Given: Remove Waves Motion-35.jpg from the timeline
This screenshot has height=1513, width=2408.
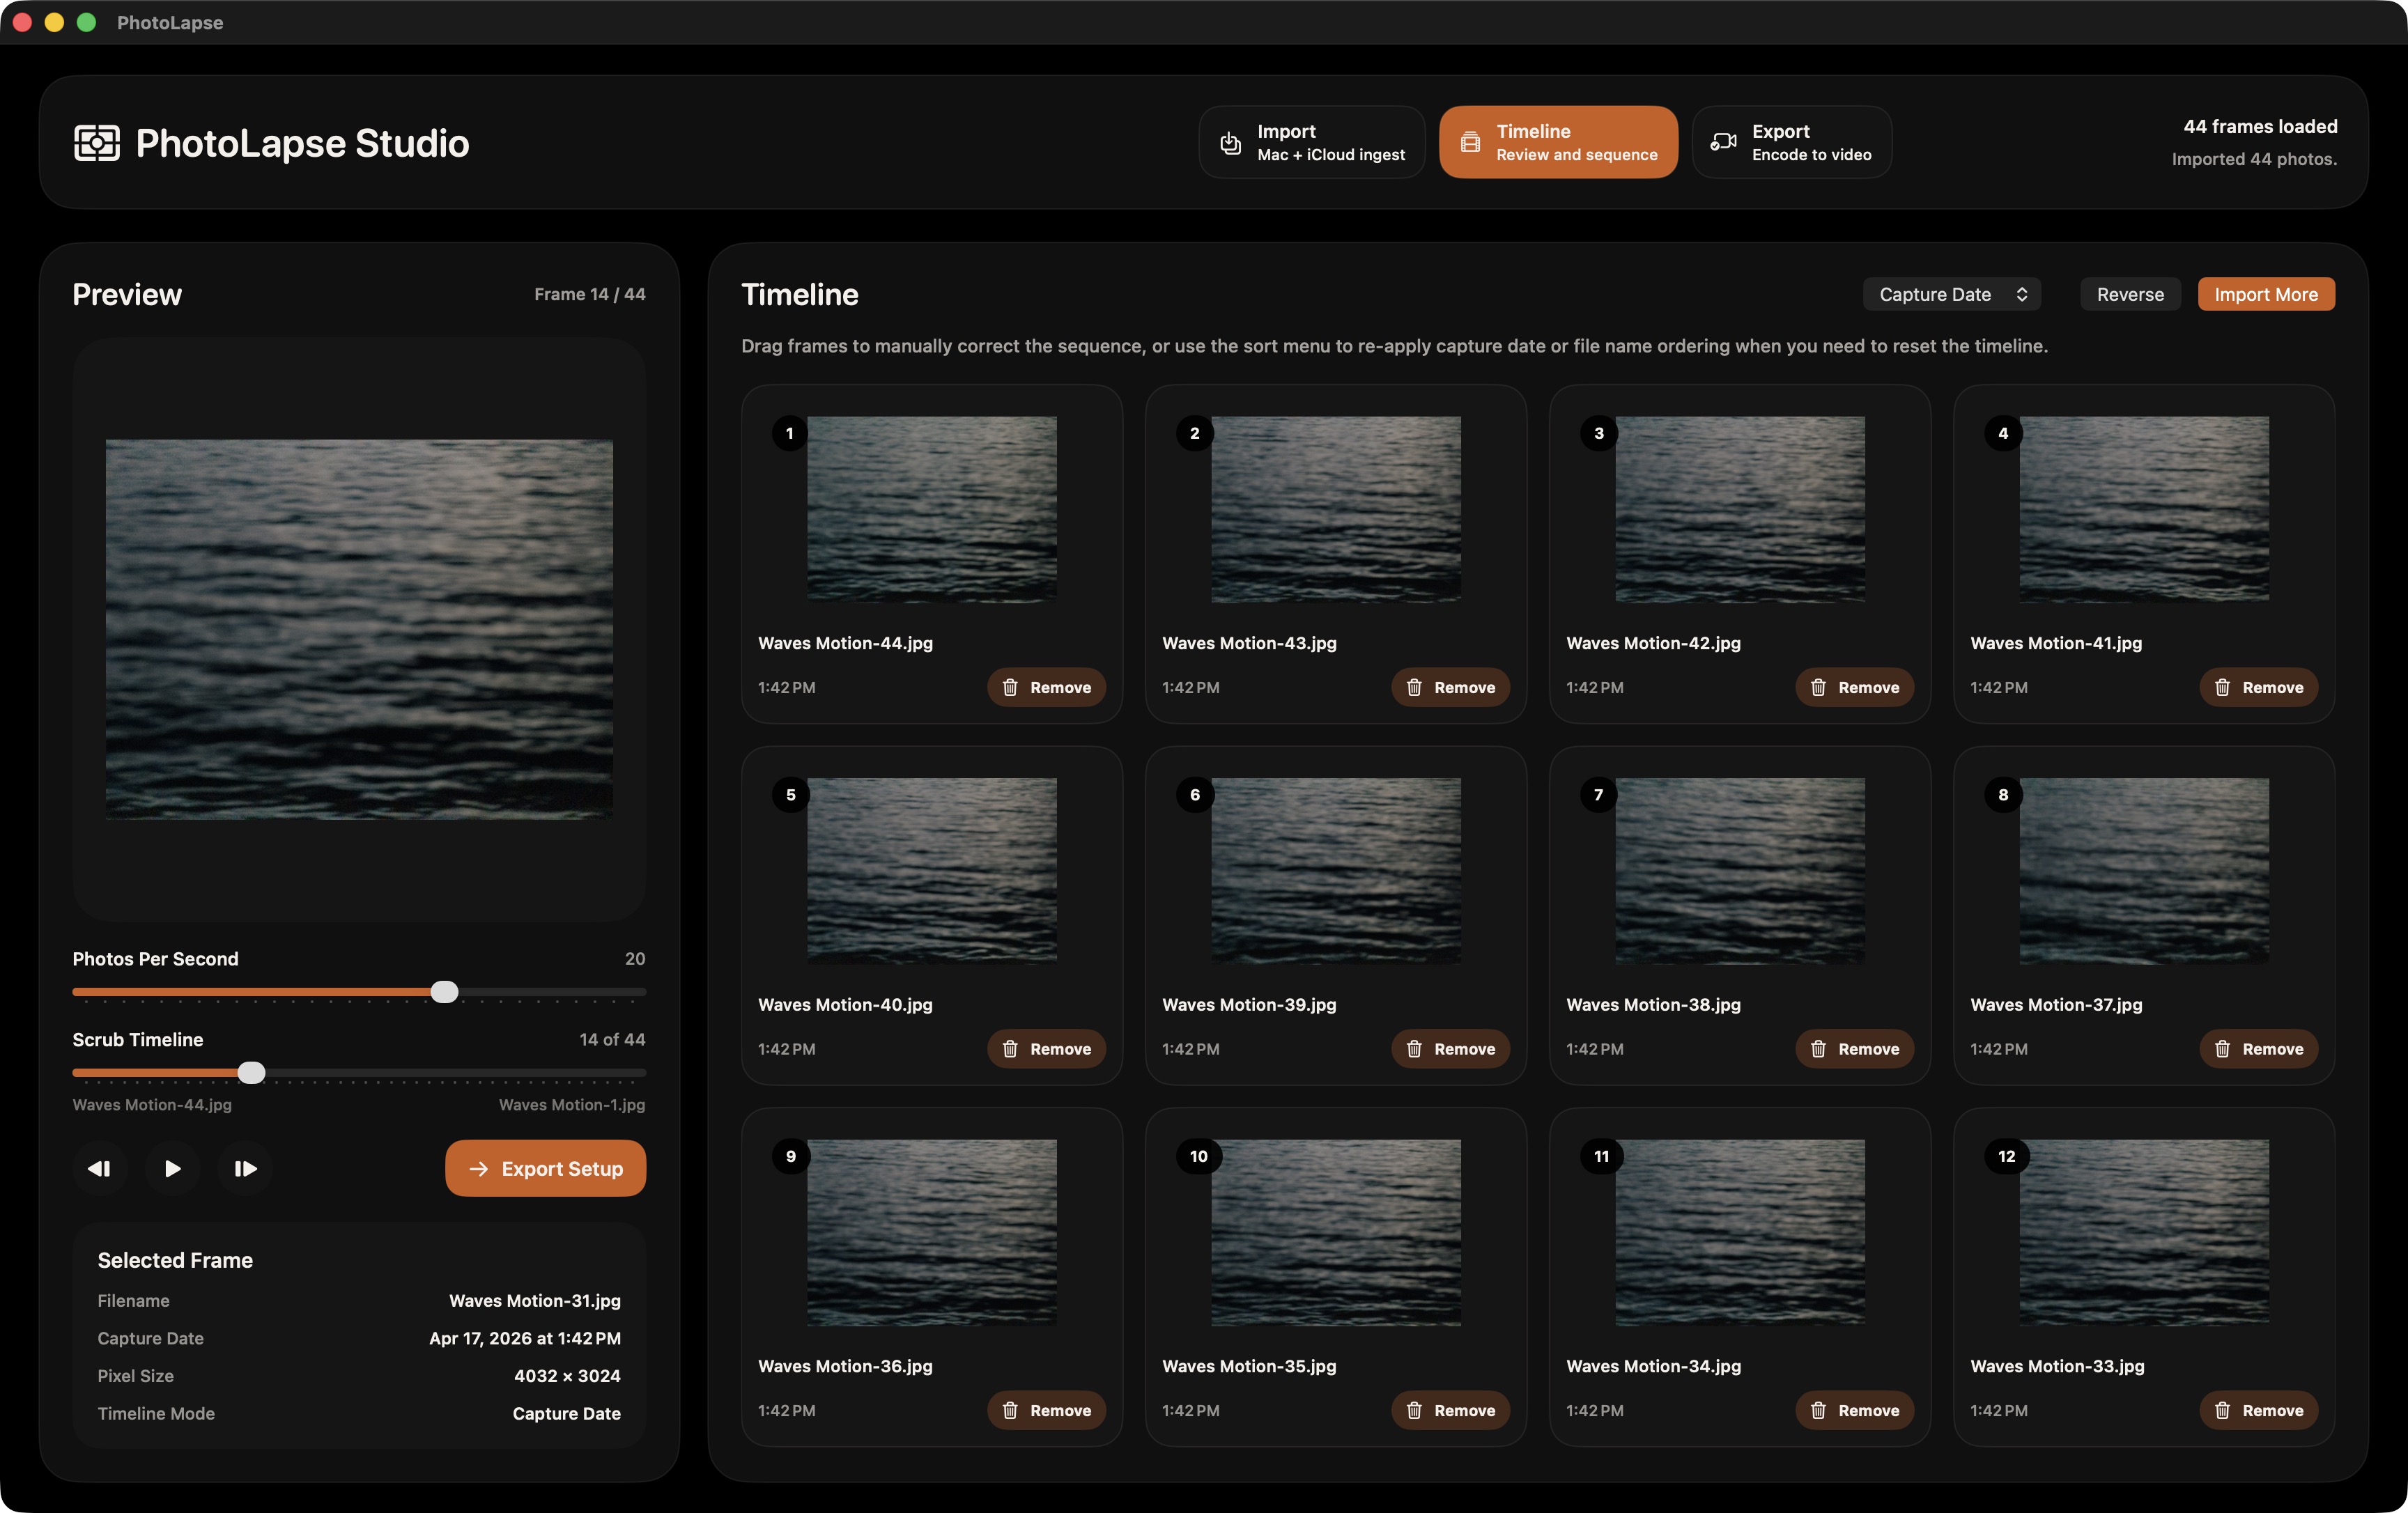Looking at the screenshot, I should pyautogui.click(x=1451, y=1410).
